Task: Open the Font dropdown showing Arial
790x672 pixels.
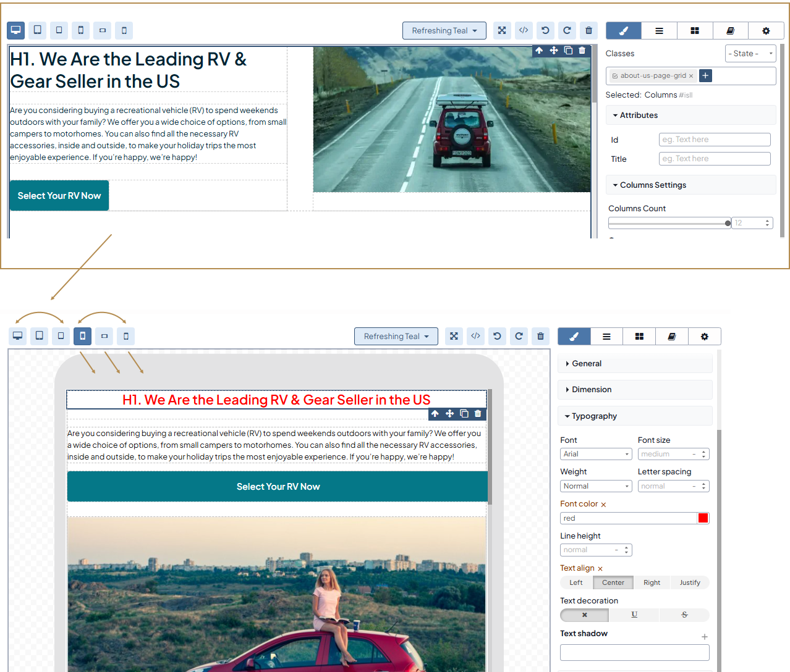Action: coord(596,454)
